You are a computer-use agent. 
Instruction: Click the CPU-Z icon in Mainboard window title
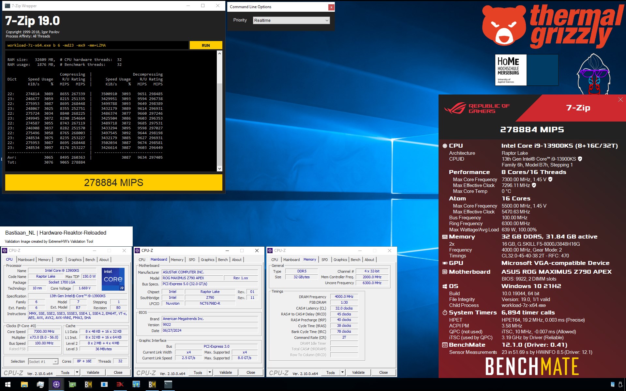click(137, 250)
